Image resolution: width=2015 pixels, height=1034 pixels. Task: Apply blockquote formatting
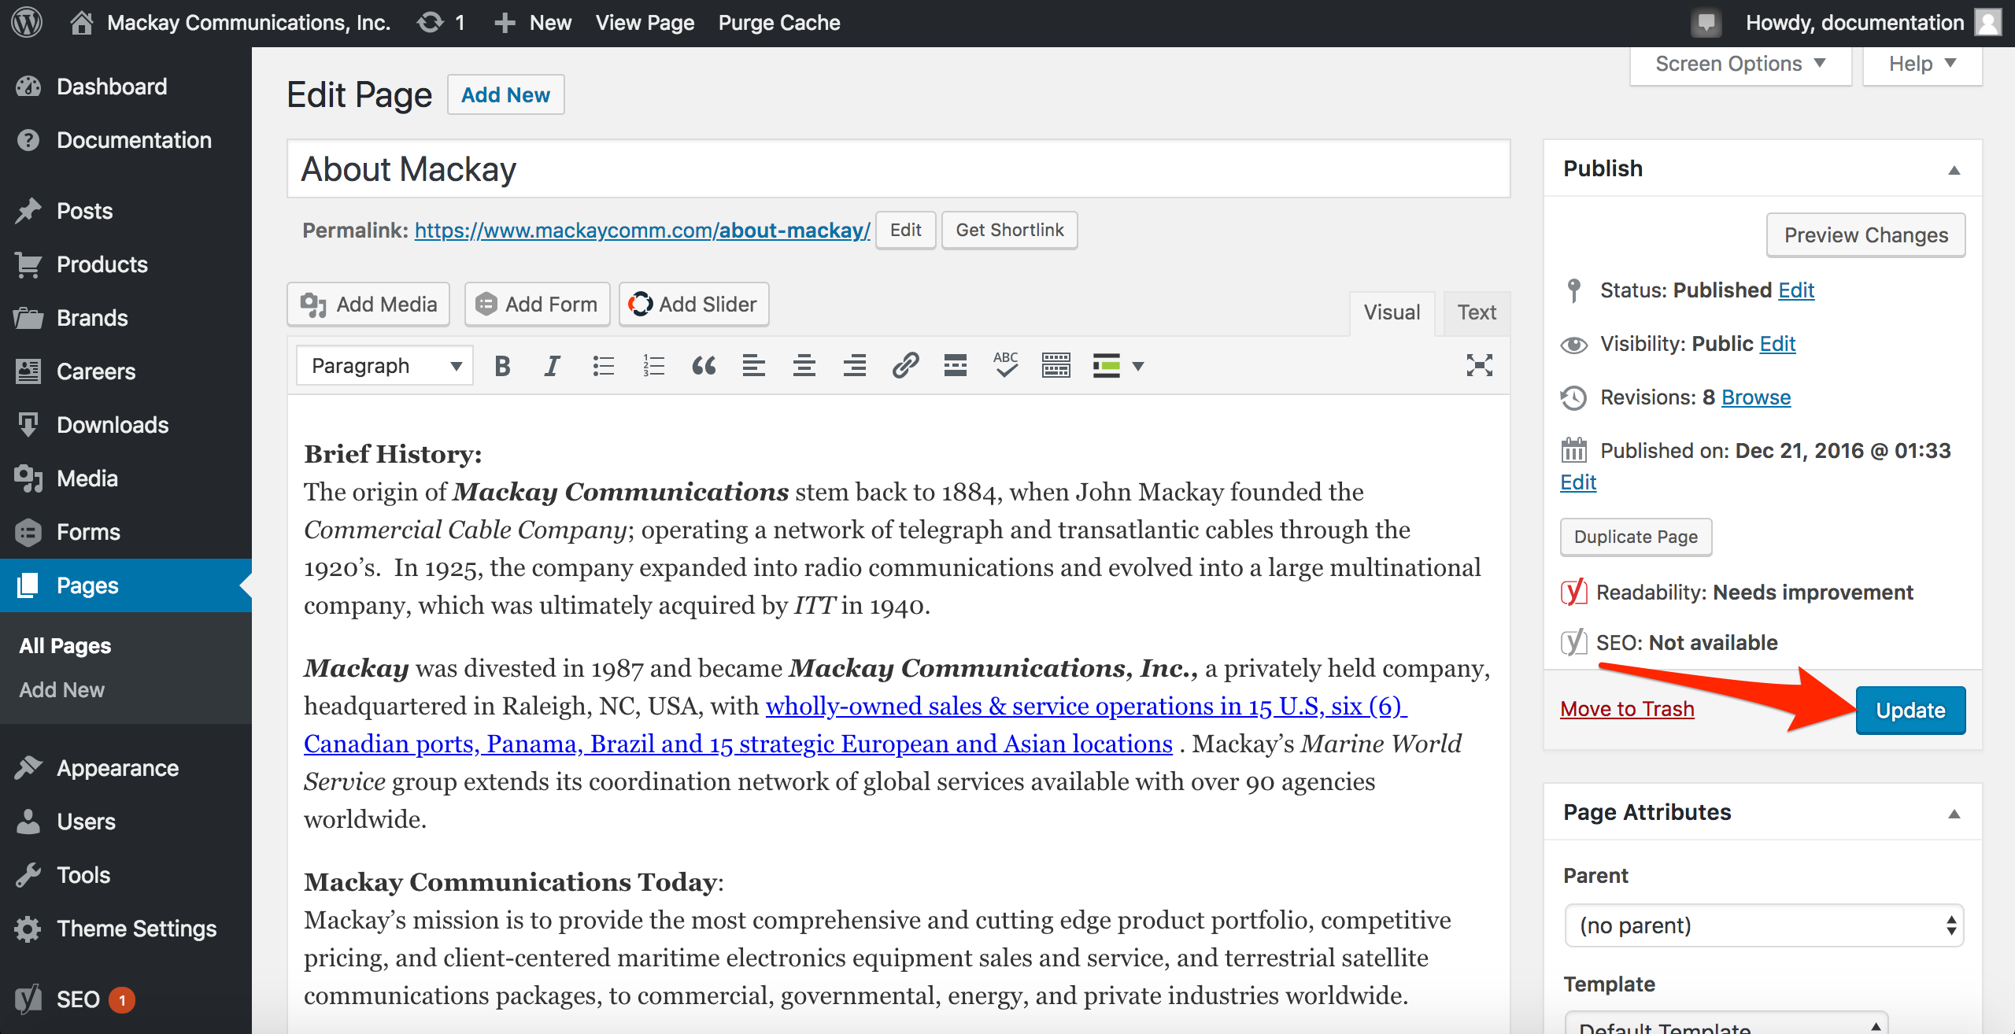[x=704, y=366]
